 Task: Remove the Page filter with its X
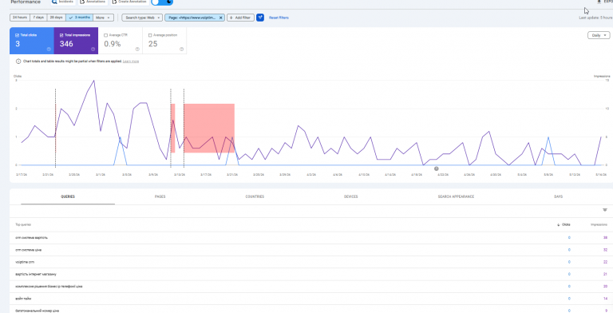pyautogui.click(x=221, y=18)
